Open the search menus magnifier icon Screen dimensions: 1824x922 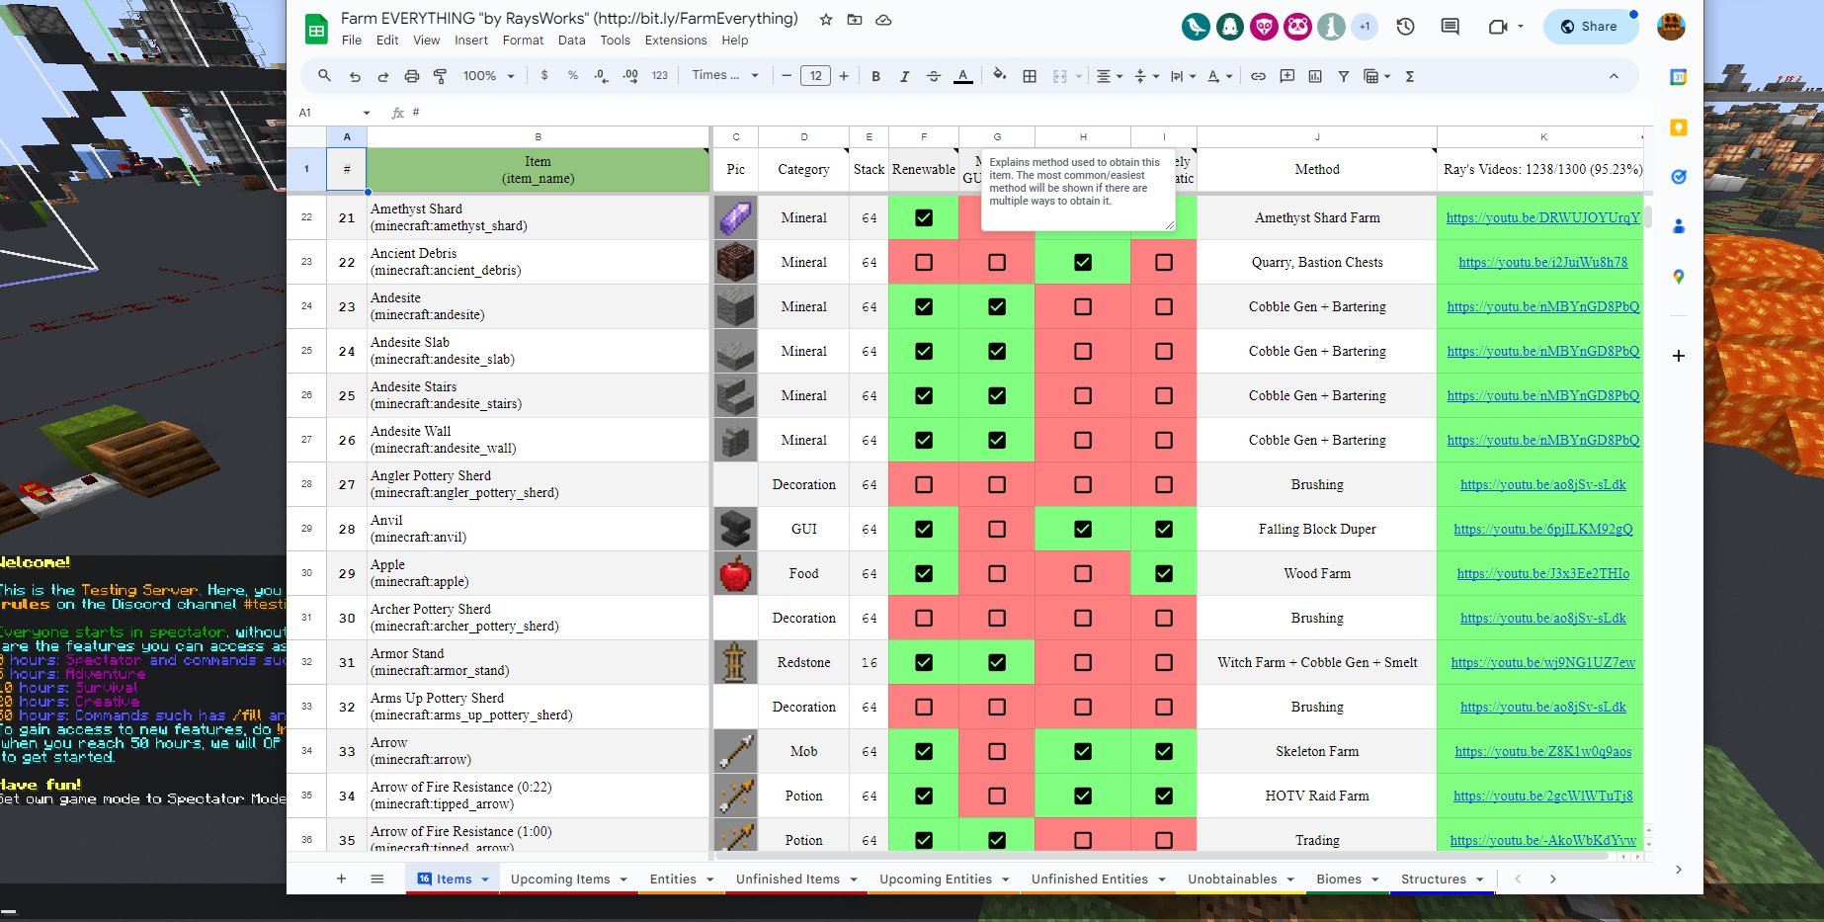point(324,76)
